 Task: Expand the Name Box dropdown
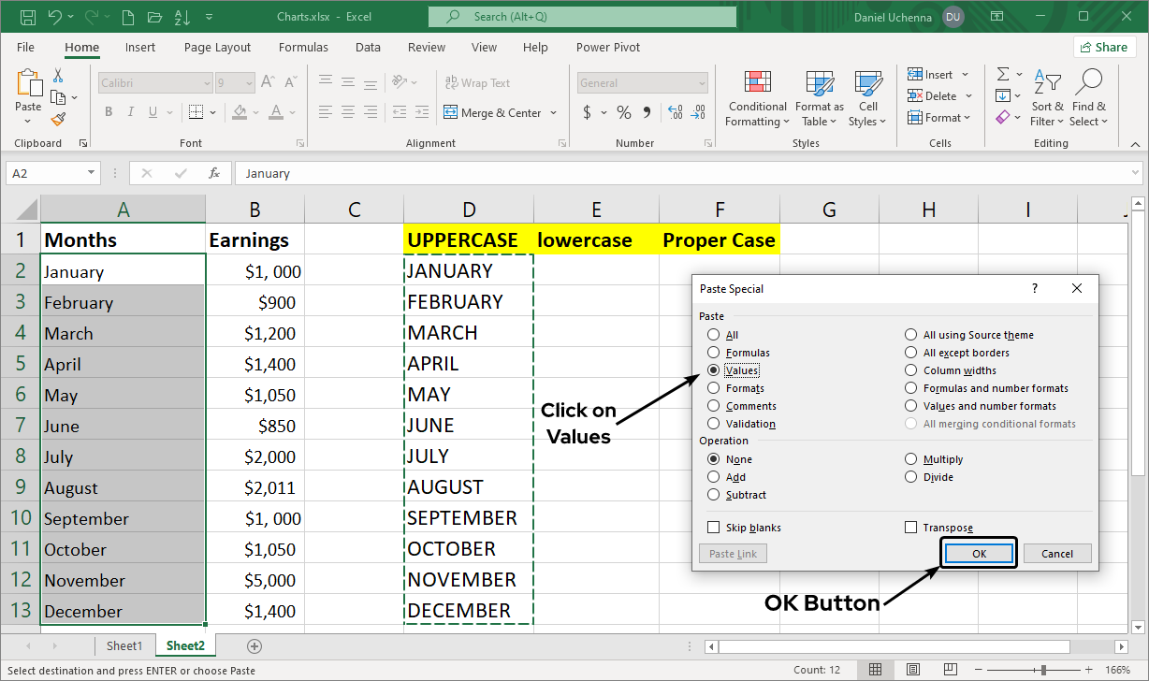(91, 173)
